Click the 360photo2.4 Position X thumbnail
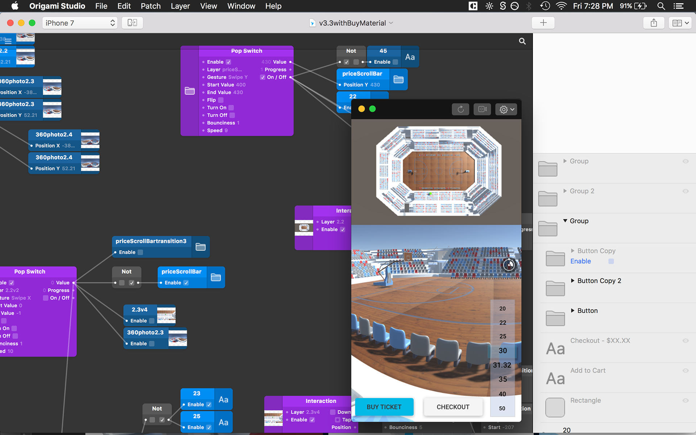This screenshot has width=696, height=435. click(90, 140)
